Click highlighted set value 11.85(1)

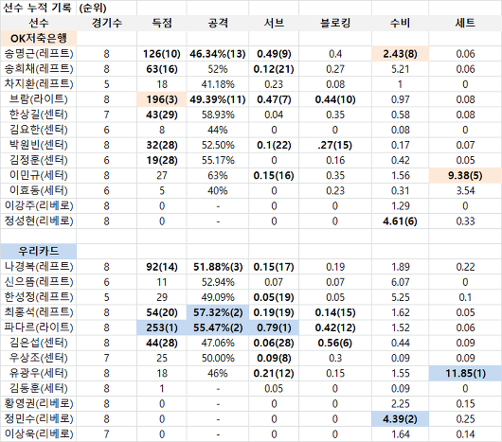465,373
